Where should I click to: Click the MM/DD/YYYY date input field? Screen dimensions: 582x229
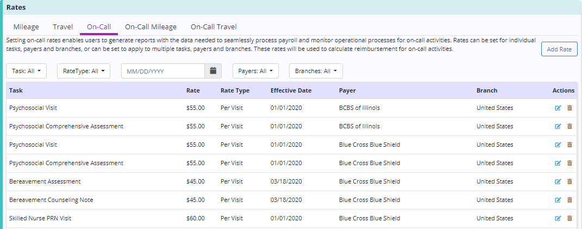(x=163, y=71)
